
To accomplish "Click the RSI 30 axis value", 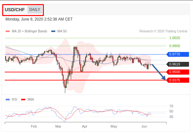I will (x=171, y=117).
